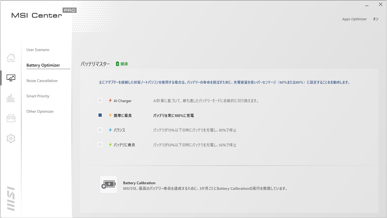Click the blue lightning バランス icon
Screen dimensions: 387x218
pyautogui.click(x=110, y=130)
